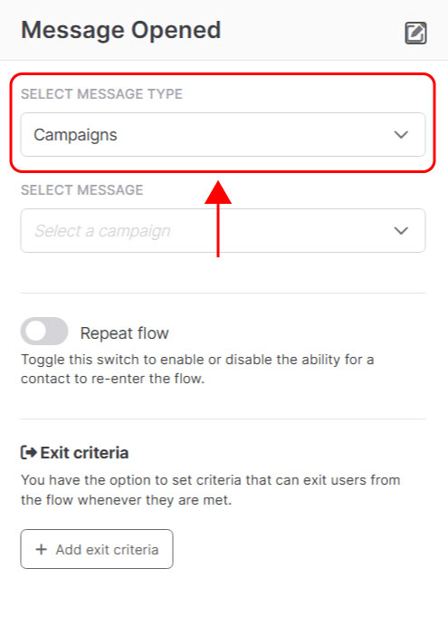Click the Message Opened title
The width and height of the screenshot is (448, 636).
pos(121,31)
